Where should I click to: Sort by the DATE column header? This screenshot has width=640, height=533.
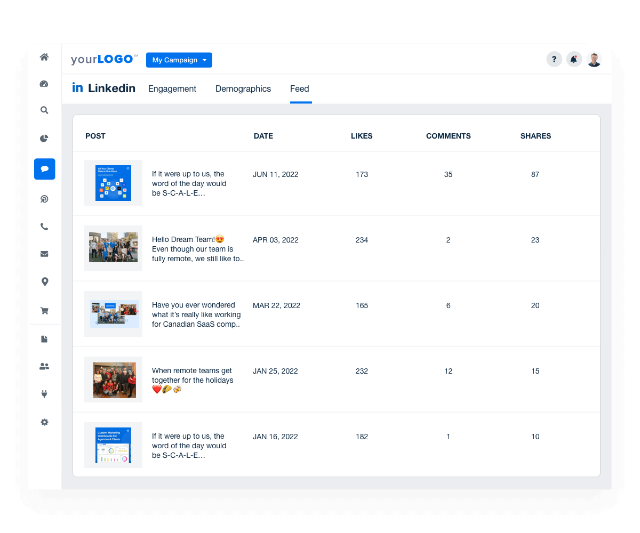(263, 136)
